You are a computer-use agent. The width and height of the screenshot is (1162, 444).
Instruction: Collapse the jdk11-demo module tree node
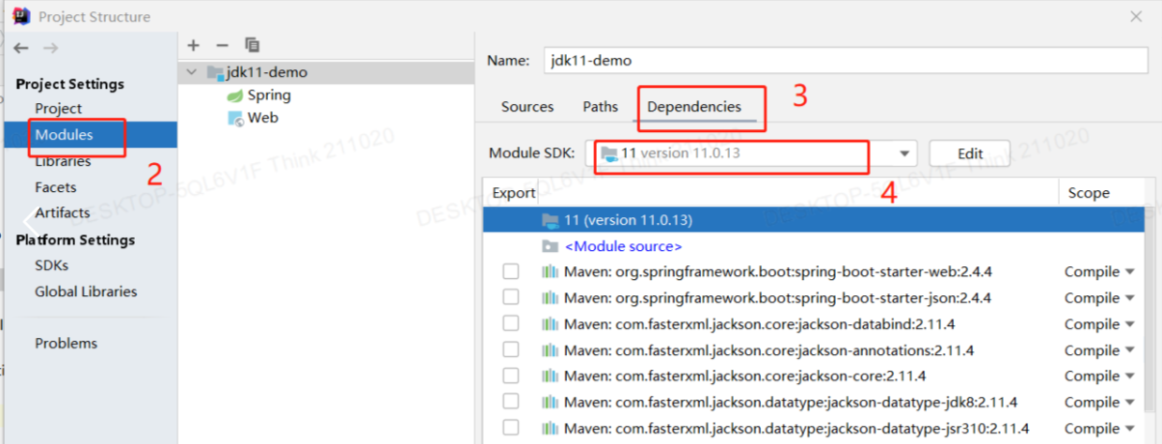click(192, 72)
